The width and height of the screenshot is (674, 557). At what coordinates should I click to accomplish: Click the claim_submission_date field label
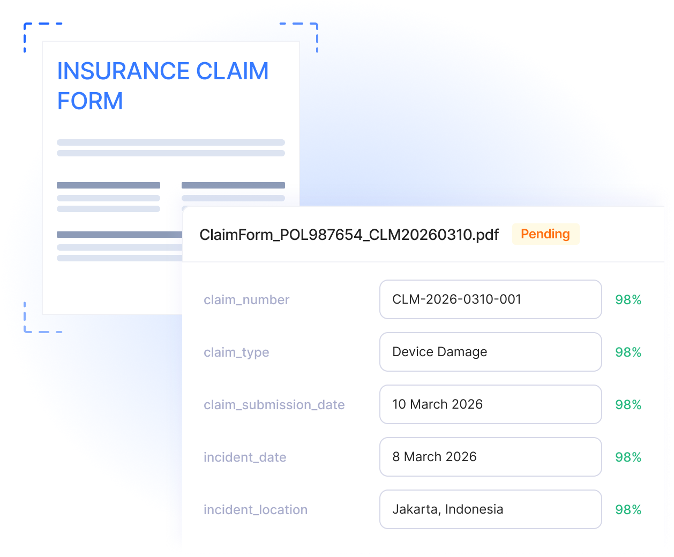click(274, 405)
